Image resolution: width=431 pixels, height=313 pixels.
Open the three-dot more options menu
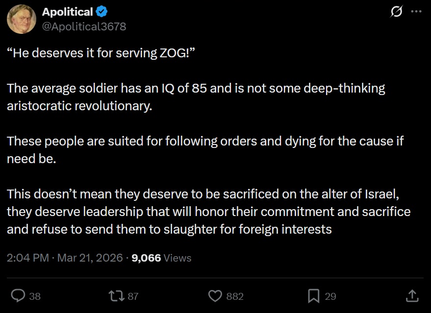point(416,12)
